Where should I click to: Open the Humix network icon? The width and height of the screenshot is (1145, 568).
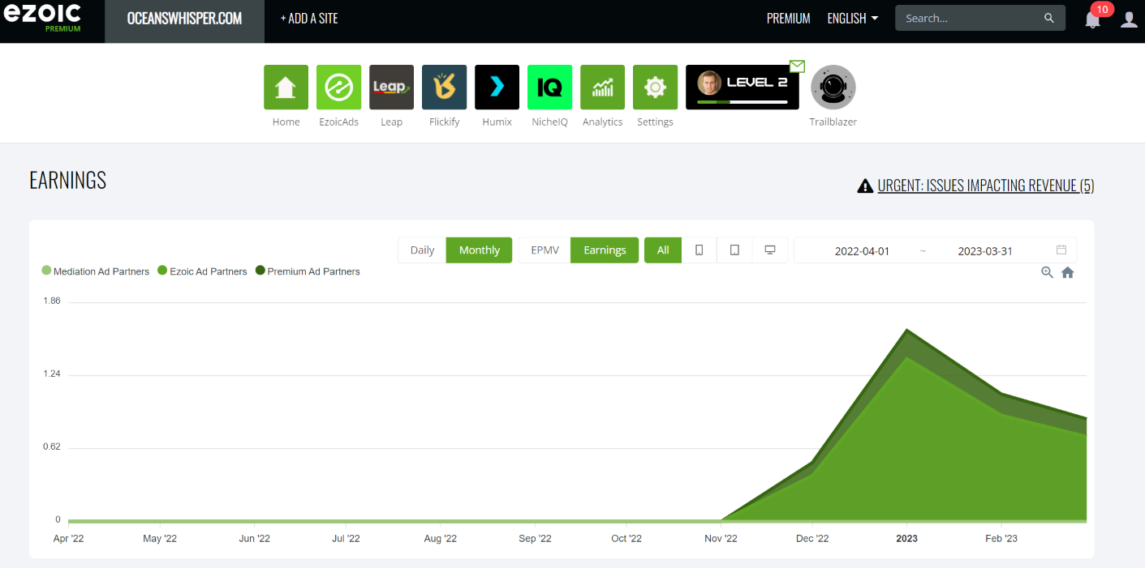[x=497, y=87]
